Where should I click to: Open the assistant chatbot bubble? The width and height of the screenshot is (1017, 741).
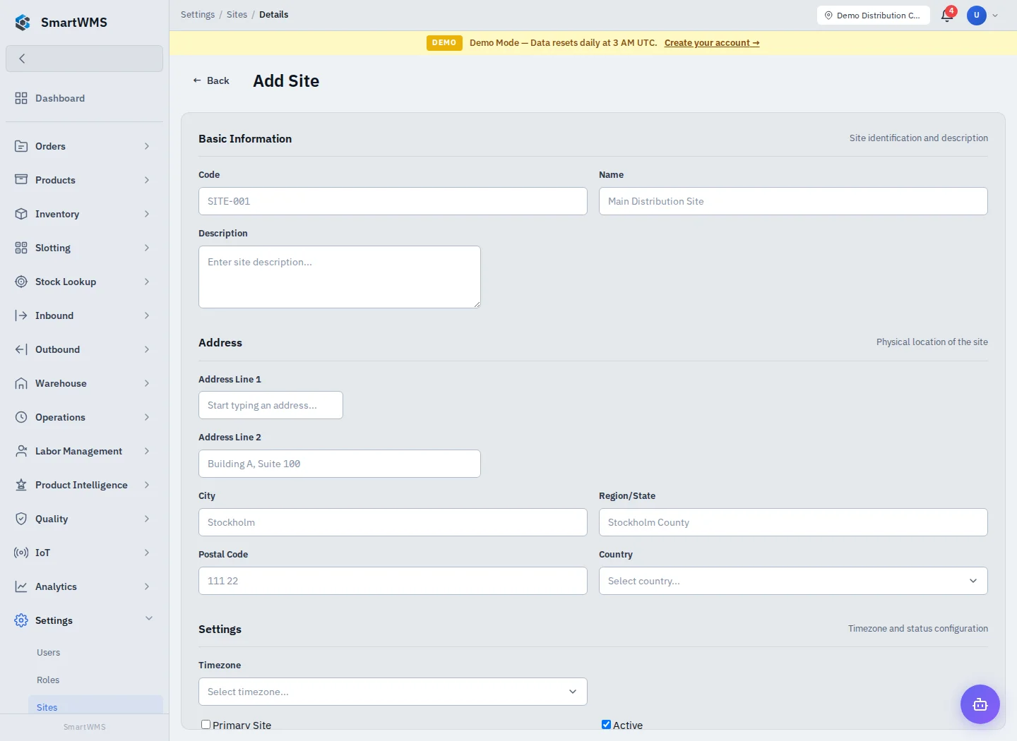pos(980,704)
